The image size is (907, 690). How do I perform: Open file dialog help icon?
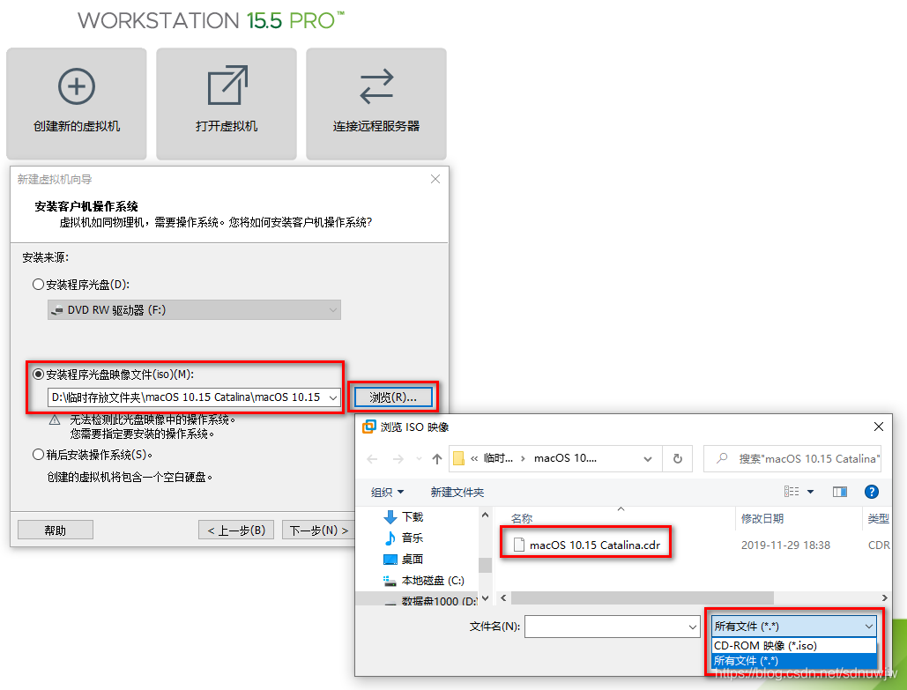(x=871, y=492)
